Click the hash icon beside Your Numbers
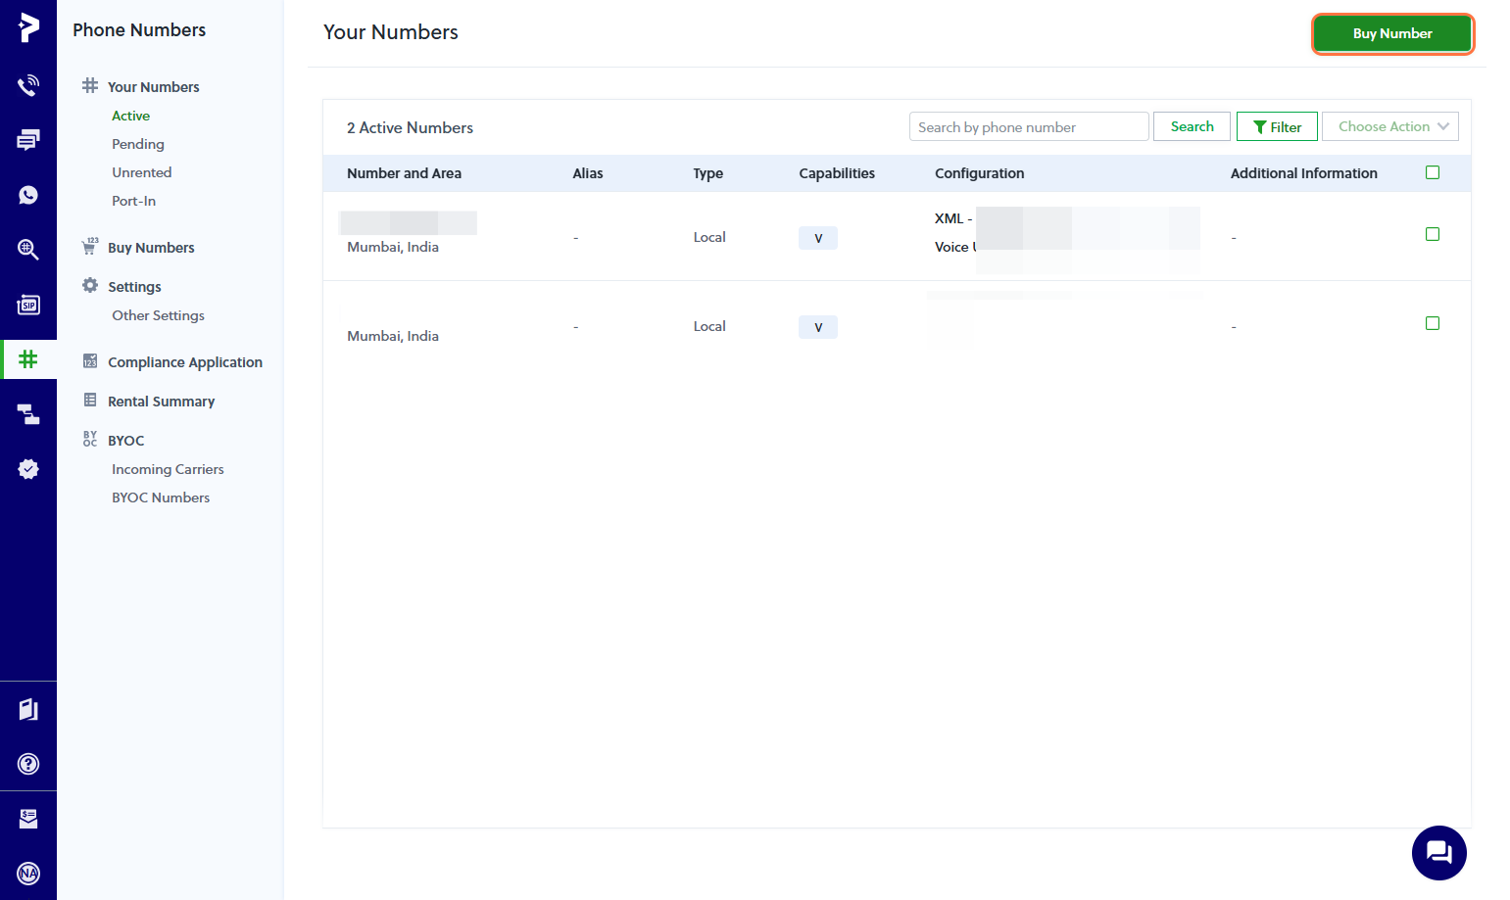Viewport: 1510px width, 900px height. pyautogui.click(x=90, y=85)
